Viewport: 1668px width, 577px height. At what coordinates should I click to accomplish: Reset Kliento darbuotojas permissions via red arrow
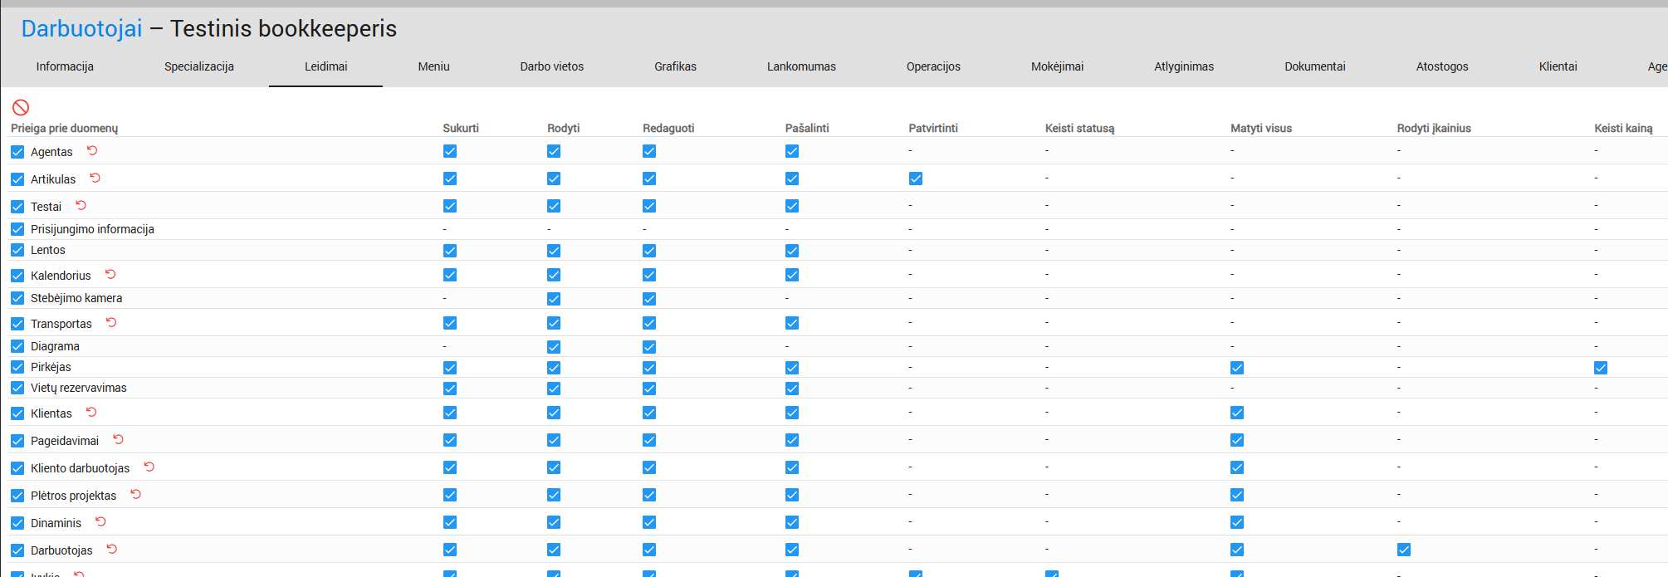point(149,467)
